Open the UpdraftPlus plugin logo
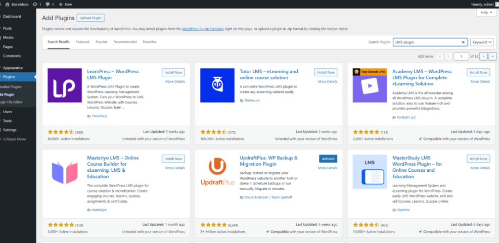Image resolution: width=499 pixels, height=243 pixels. (x=217, y=172)
